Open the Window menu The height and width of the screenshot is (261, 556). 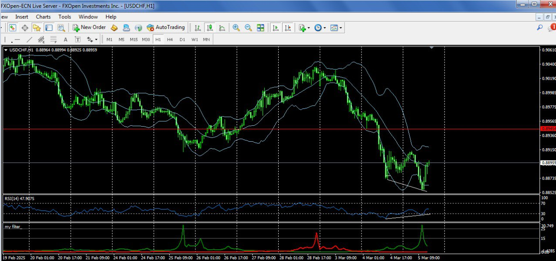coord(88,16)
